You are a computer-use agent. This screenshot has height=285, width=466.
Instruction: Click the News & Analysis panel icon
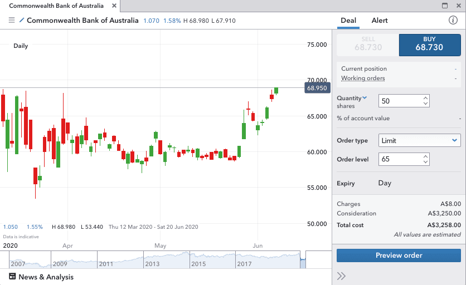tap(12, 277)
